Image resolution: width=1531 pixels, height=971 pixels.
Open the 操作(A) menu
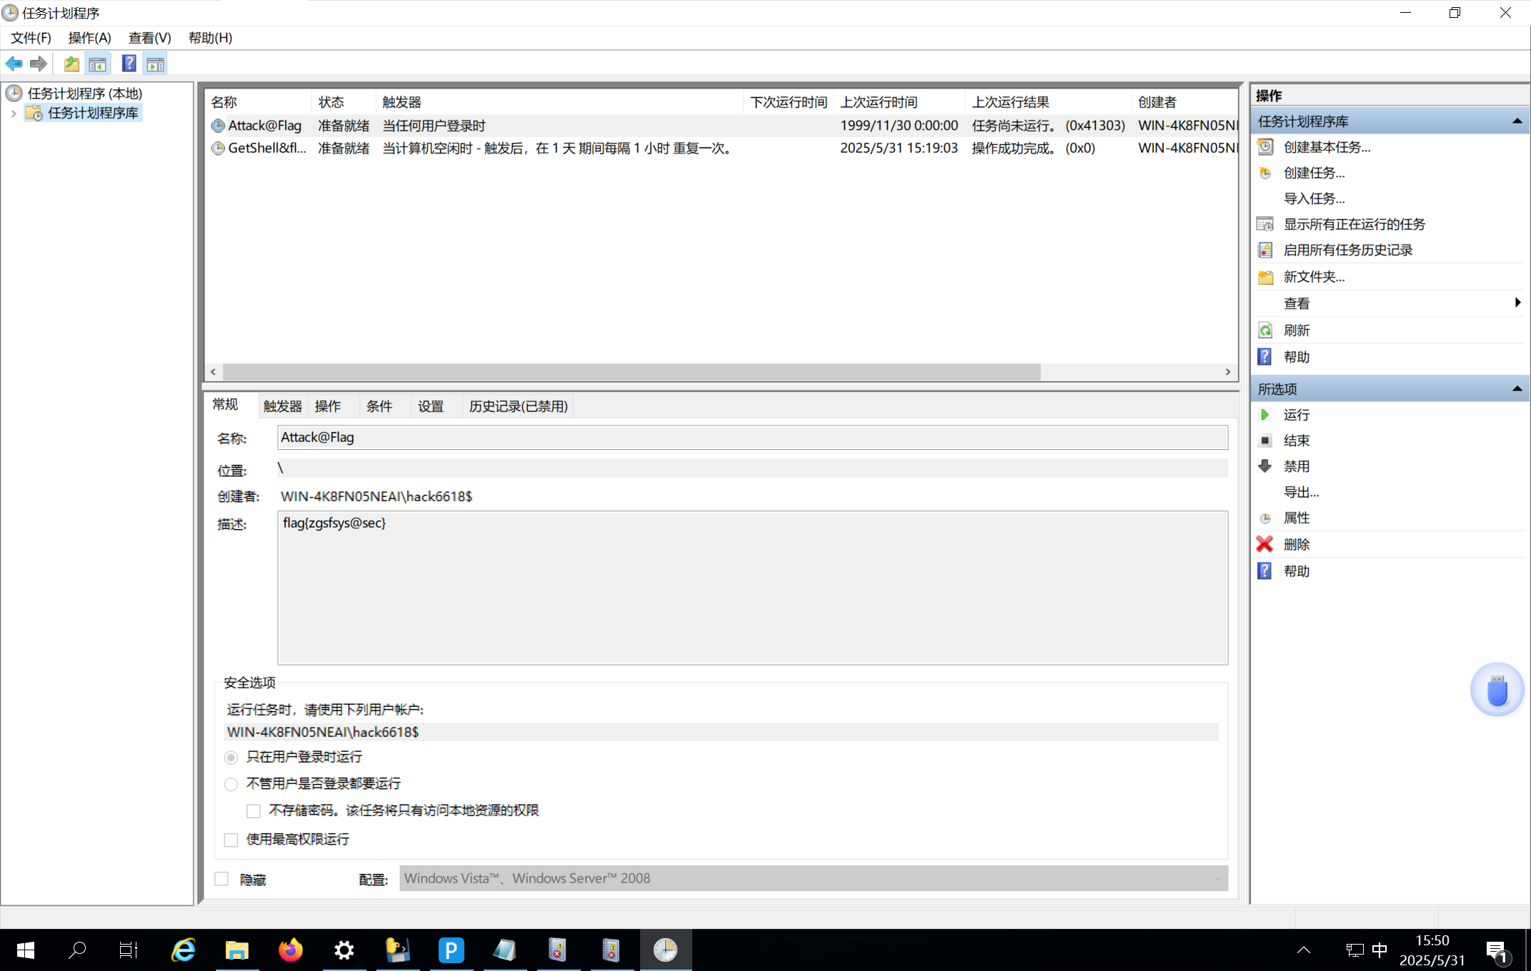[x=89, y=38]
